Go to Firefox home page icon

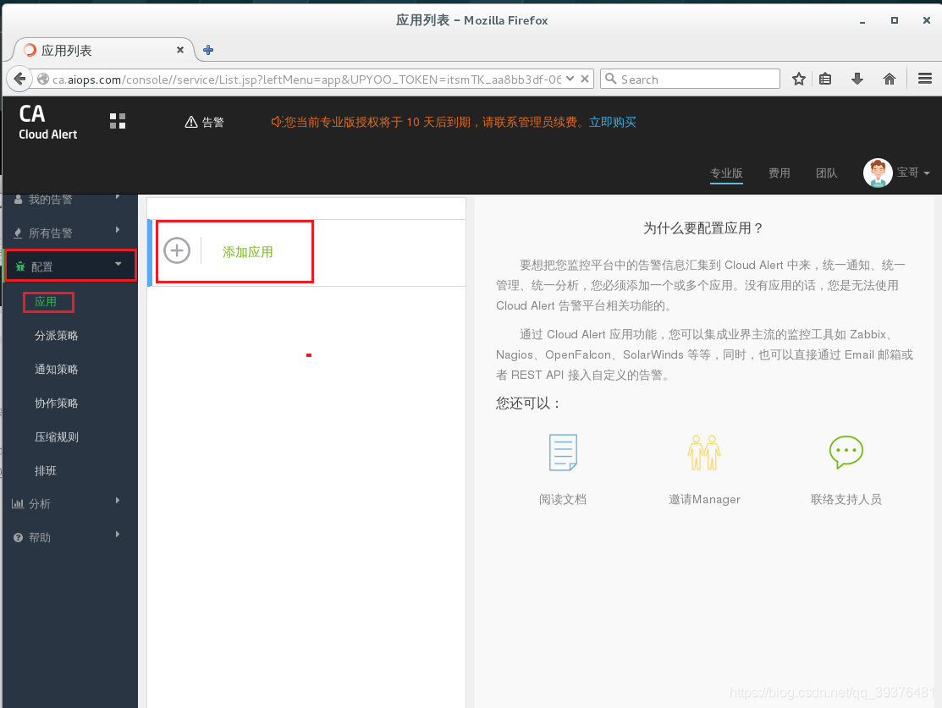[x=890, y=79]
